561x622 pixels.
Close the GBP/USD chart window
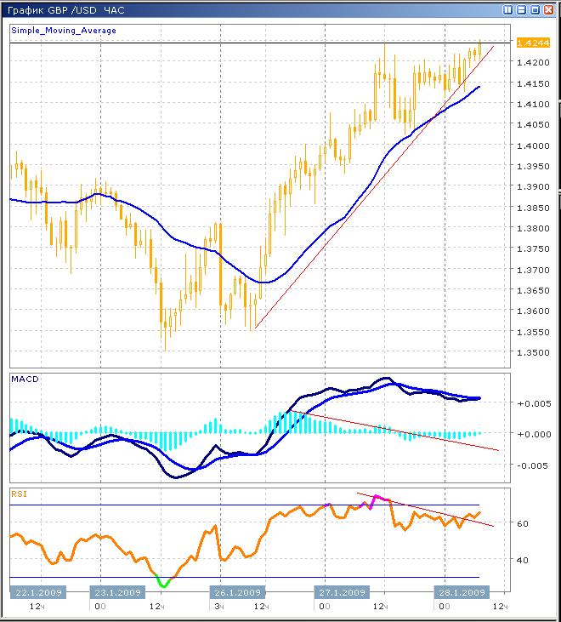548,9
